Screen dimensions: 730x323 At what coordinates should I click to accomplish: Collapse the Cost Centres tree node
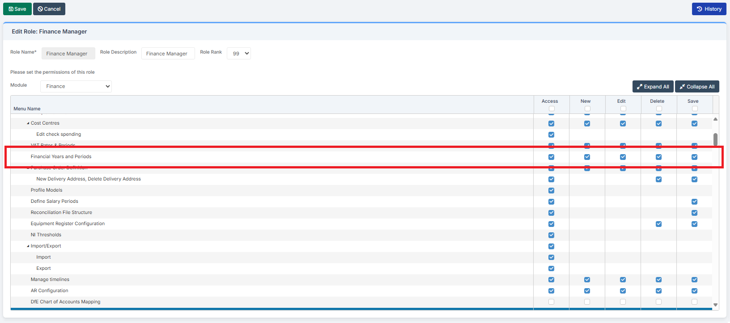(x=28, y=123)
